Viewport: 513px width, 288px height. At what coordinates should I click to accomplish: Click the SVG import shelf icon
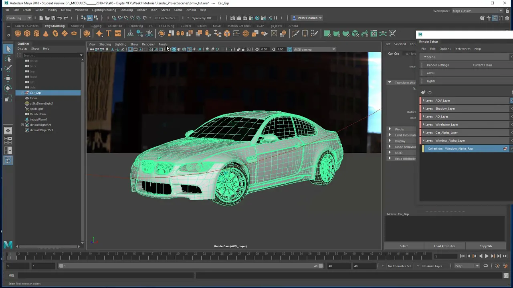coord(118,34)
